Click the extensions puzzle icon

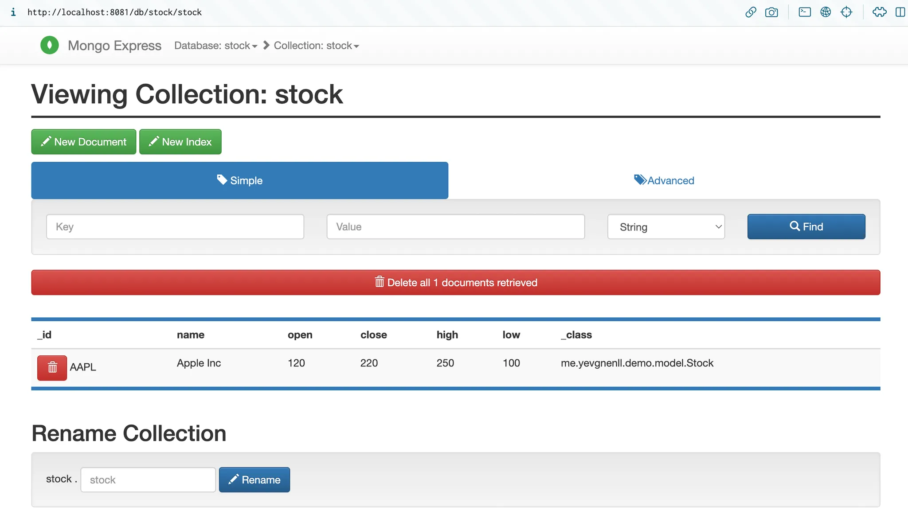tap(879, 12)
